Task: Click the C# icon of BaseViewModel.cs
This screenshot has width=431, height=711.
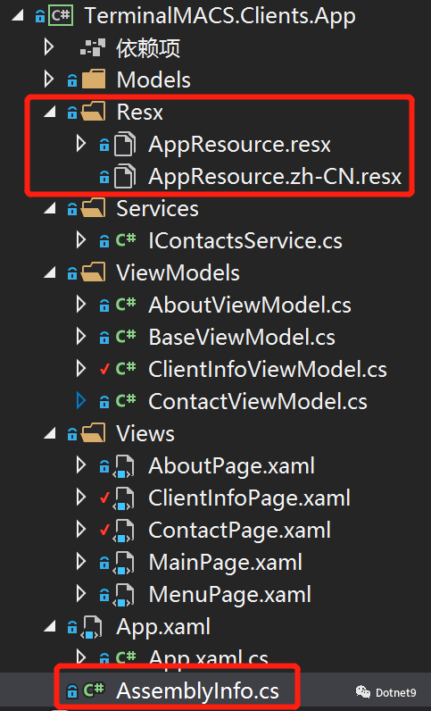Action: coord(126,336)
